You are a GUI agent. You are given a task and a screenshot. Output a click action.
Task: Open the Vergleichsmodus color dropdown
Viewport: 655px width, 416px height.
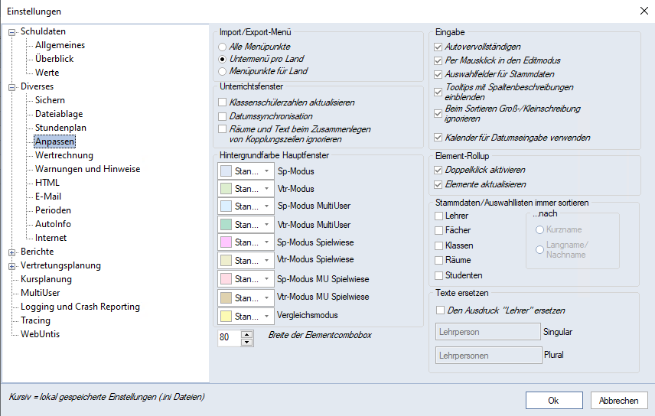266,316
